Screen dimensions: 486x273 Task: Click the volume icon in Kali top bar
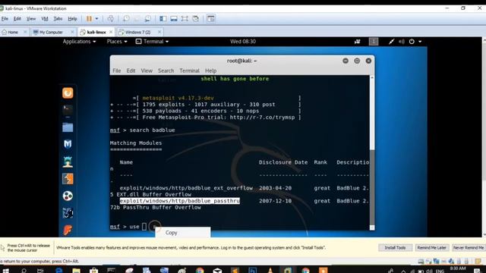tap(402, 42)
